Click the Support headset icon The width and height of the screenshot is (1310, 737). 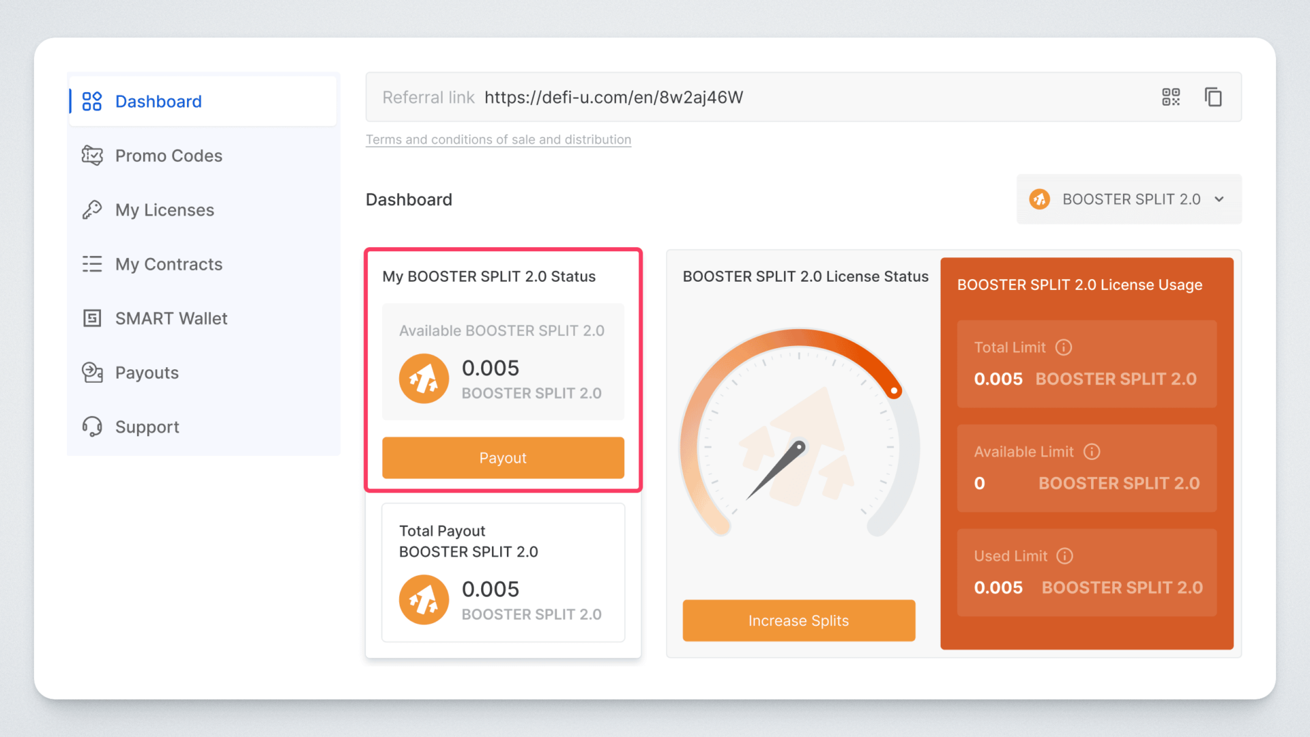(92, 427)
